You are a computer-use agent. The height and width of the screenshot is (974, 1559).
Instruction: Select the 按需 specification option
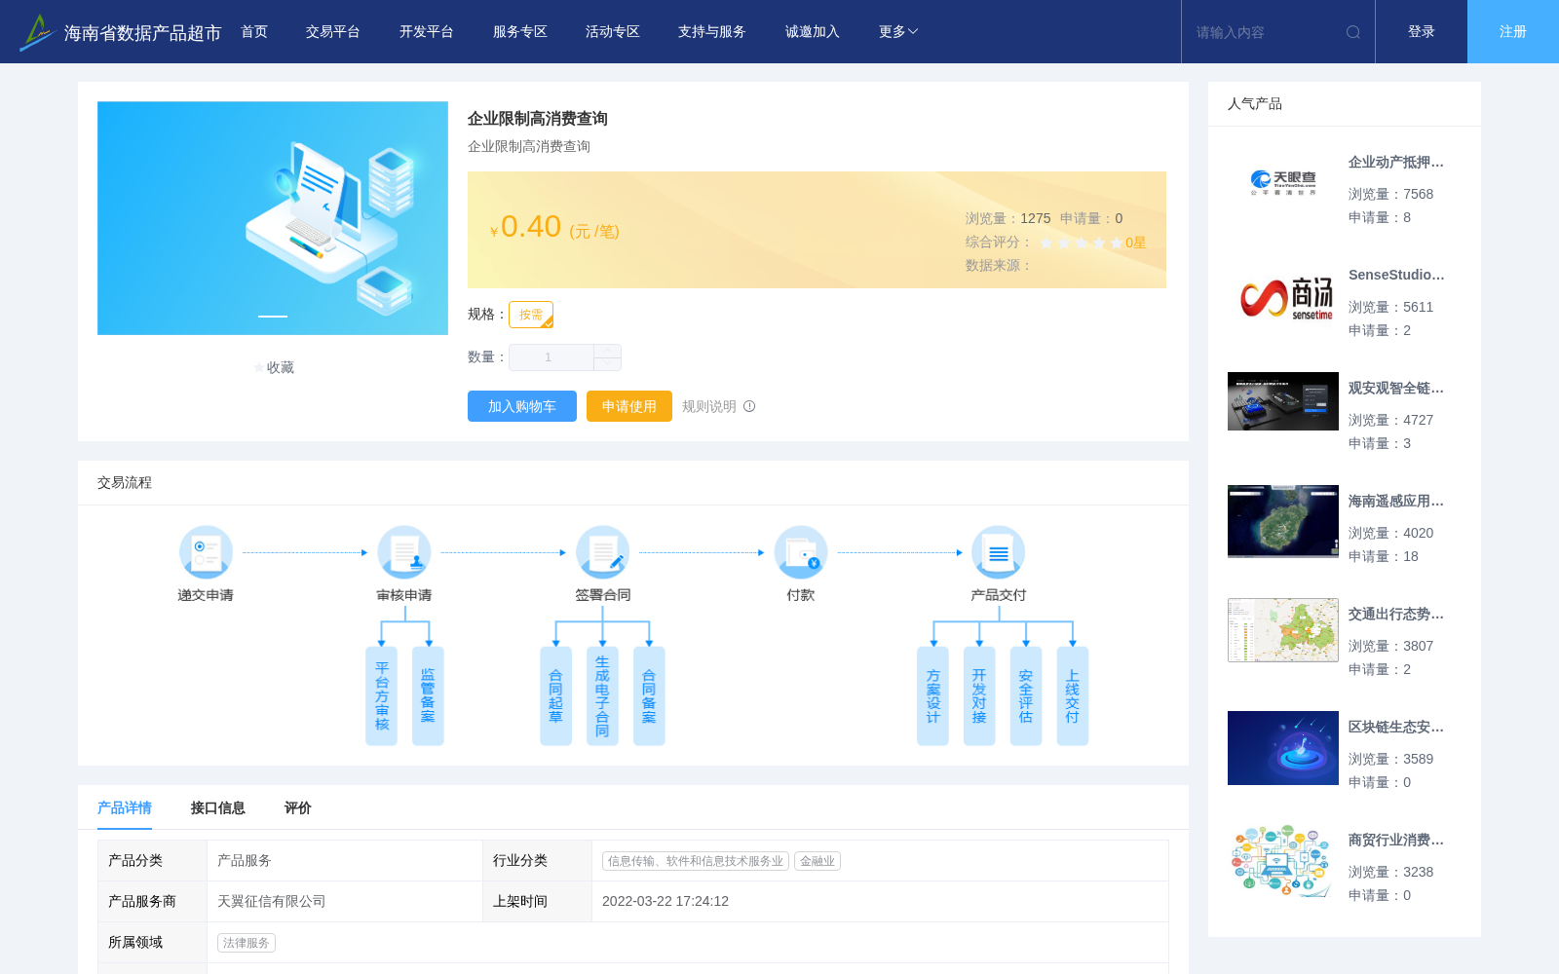point(531,315)
